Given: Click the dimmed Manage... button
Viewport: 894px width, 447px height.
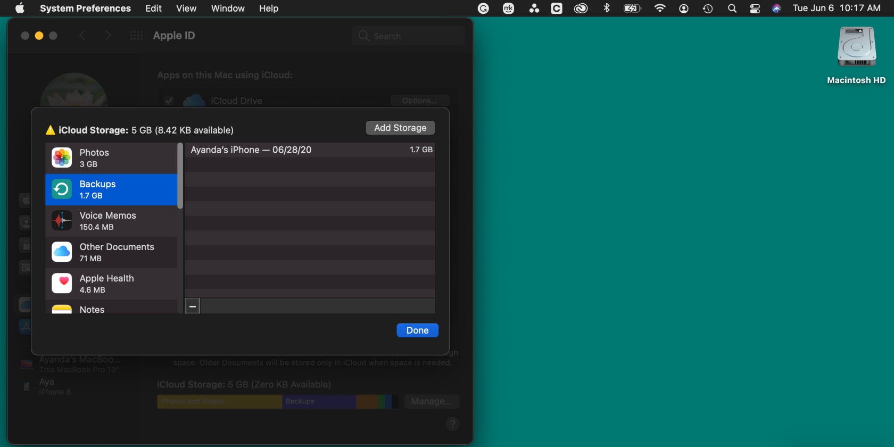Looking at the screenshot, I should tap(432, 401).
